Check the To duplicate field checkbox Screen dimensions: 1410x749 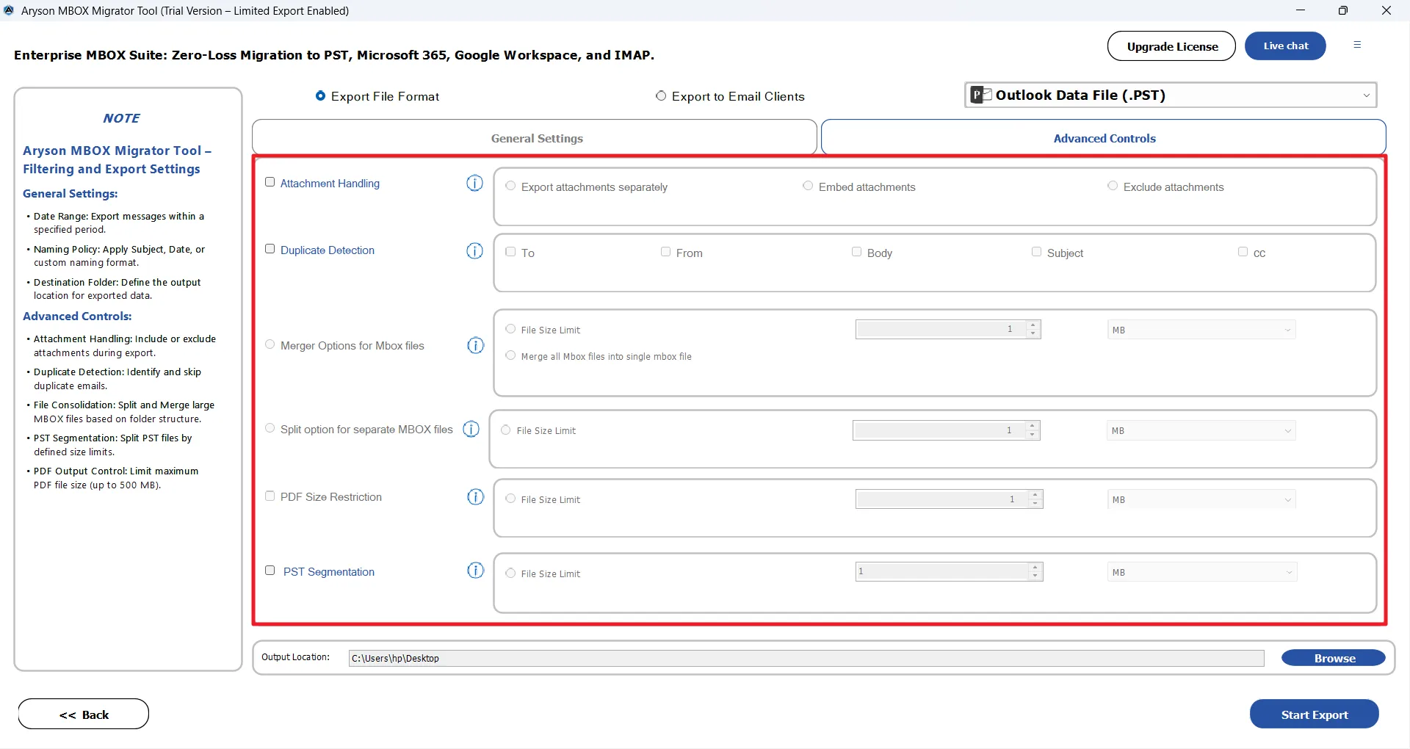pyautogui.click(x=511, y=252)
